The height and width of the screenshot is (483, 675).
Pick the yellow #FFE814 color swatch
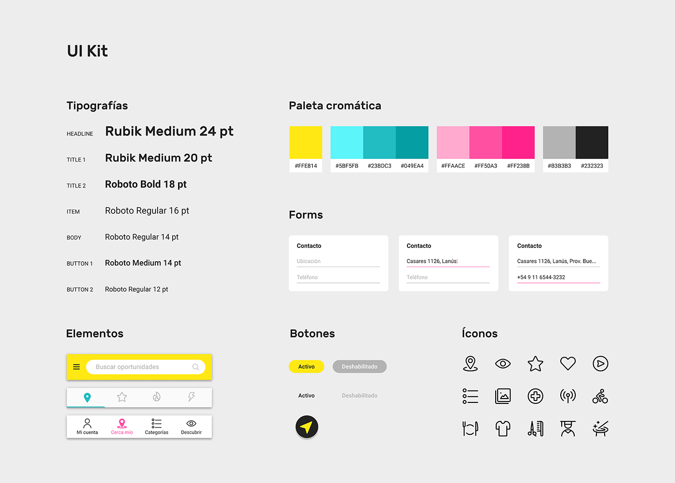(306, 143)
